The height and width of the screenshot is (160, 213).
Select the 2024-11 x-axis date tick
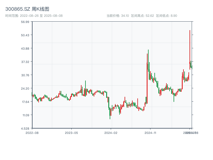coord(150,133)
